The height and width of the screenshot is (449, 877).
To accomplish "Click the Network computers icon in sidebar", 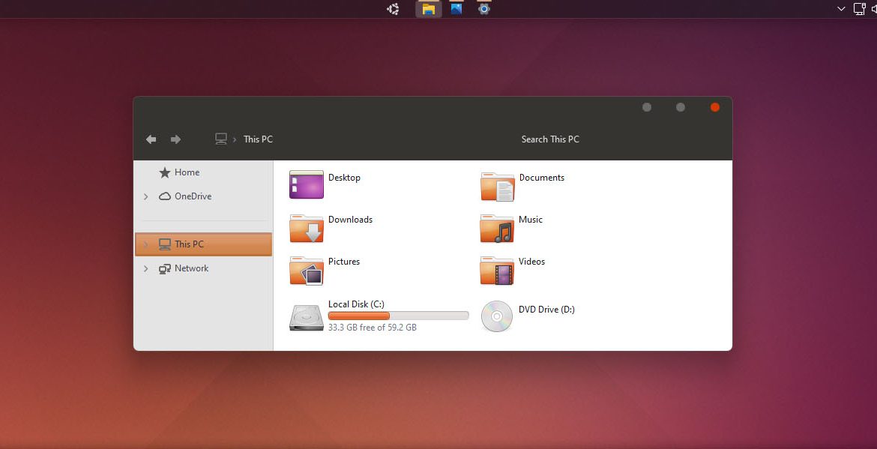I will coord(164,269).
